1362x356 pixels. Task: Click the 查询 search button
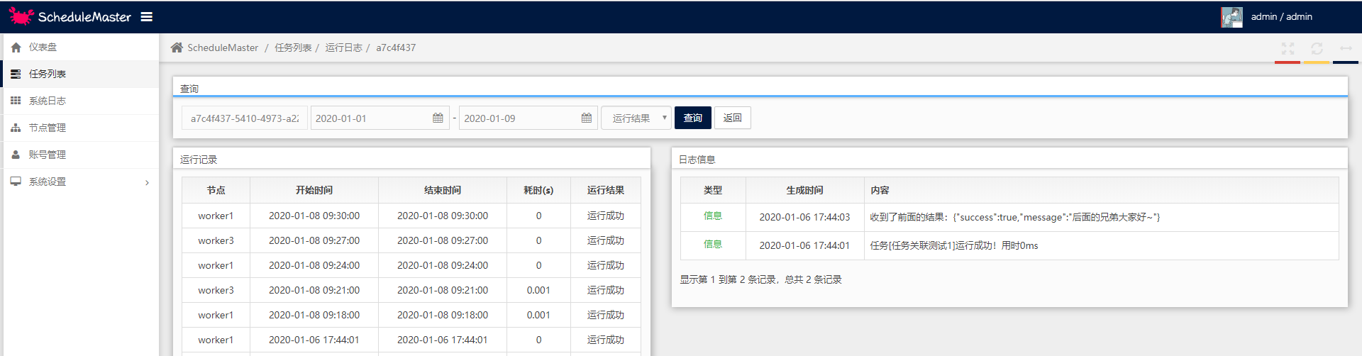click(693, 118)
